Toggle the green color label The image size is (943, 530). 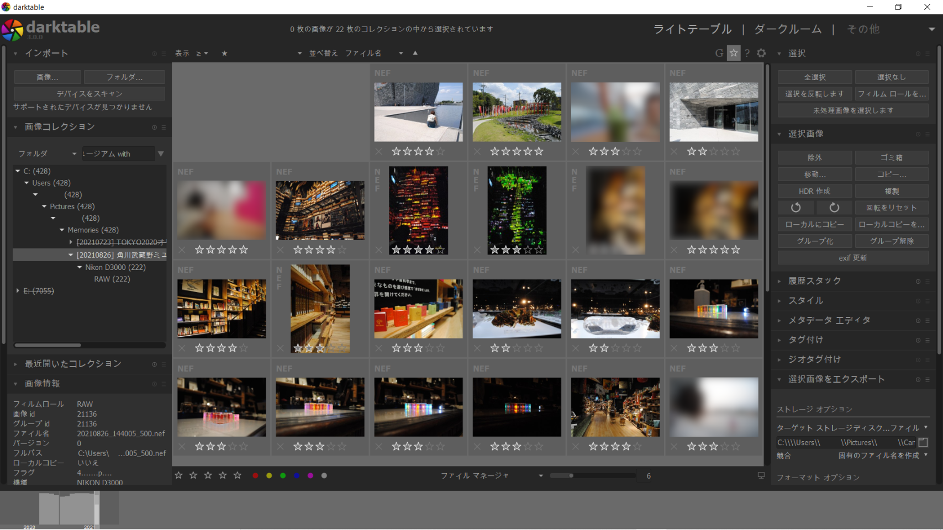tap(283, 475)
